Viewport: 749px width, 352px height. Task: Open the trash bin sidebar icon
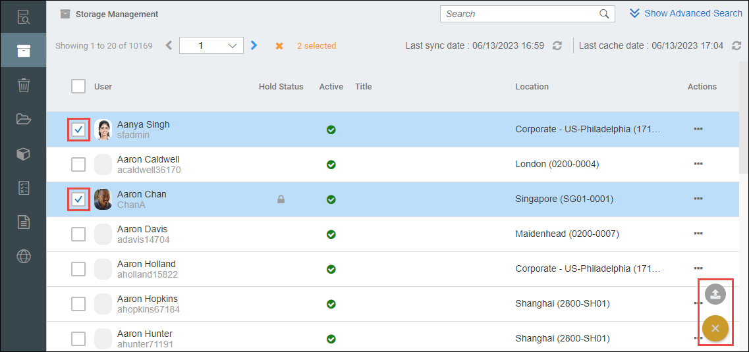(x=23, y=85)
